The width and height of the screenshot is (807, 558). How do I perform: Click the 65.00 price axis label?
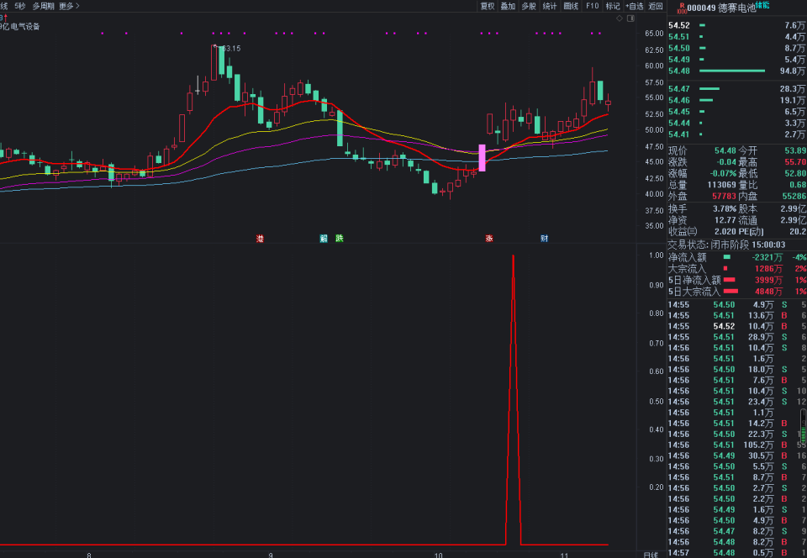pyautogui.click(x=654, y=34)
